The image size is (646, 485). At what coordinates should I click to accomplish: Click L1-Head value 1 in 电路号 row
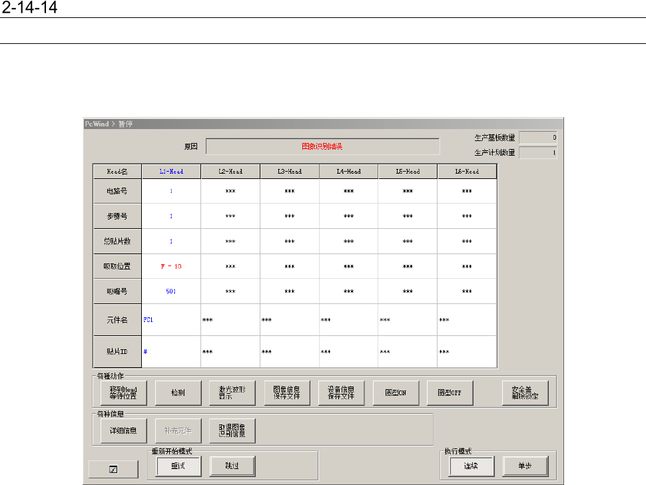point(171,191)
